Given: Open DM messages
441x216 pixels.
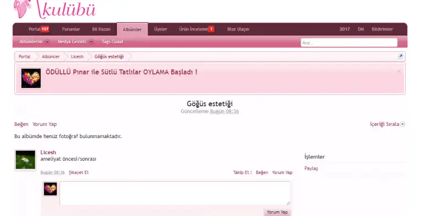Looking at the screenshot, I should [361, 29].
